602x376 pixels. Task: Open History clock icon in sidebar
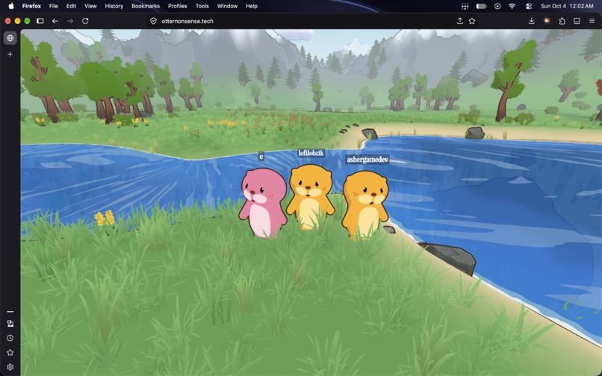(10, 338)
